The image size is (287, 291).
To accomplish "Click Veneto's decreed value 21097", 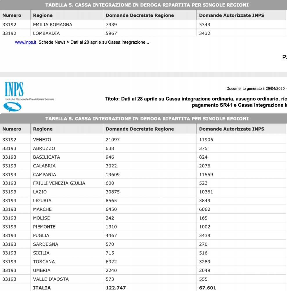I will [113, 140].
